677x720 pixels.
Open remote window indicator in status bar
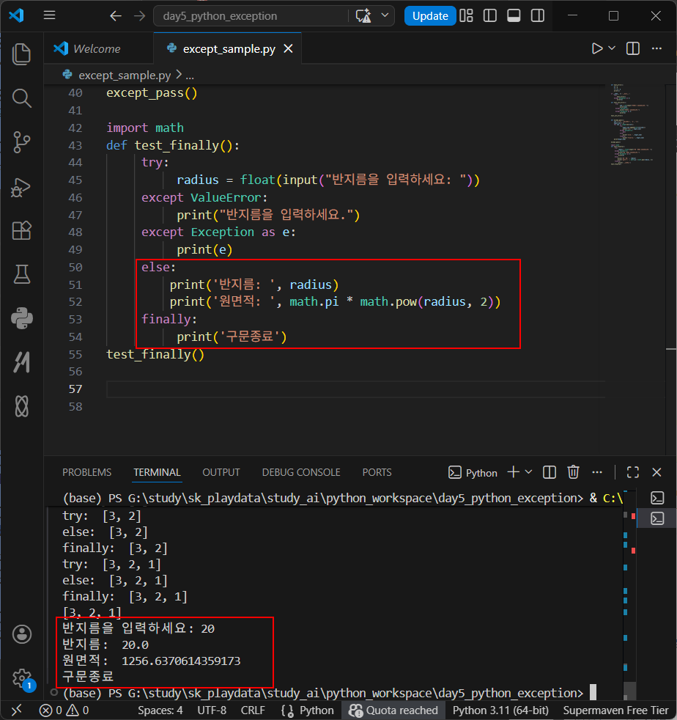tap(17, 710)
